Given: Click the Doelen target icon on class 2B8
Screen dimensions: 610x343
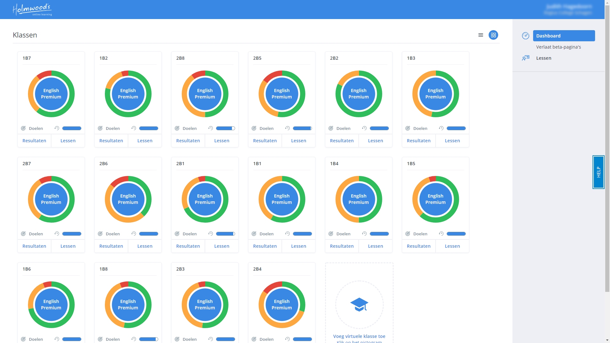Looking at the screenshot, I should pyautogui.click(x=177, y=128).
